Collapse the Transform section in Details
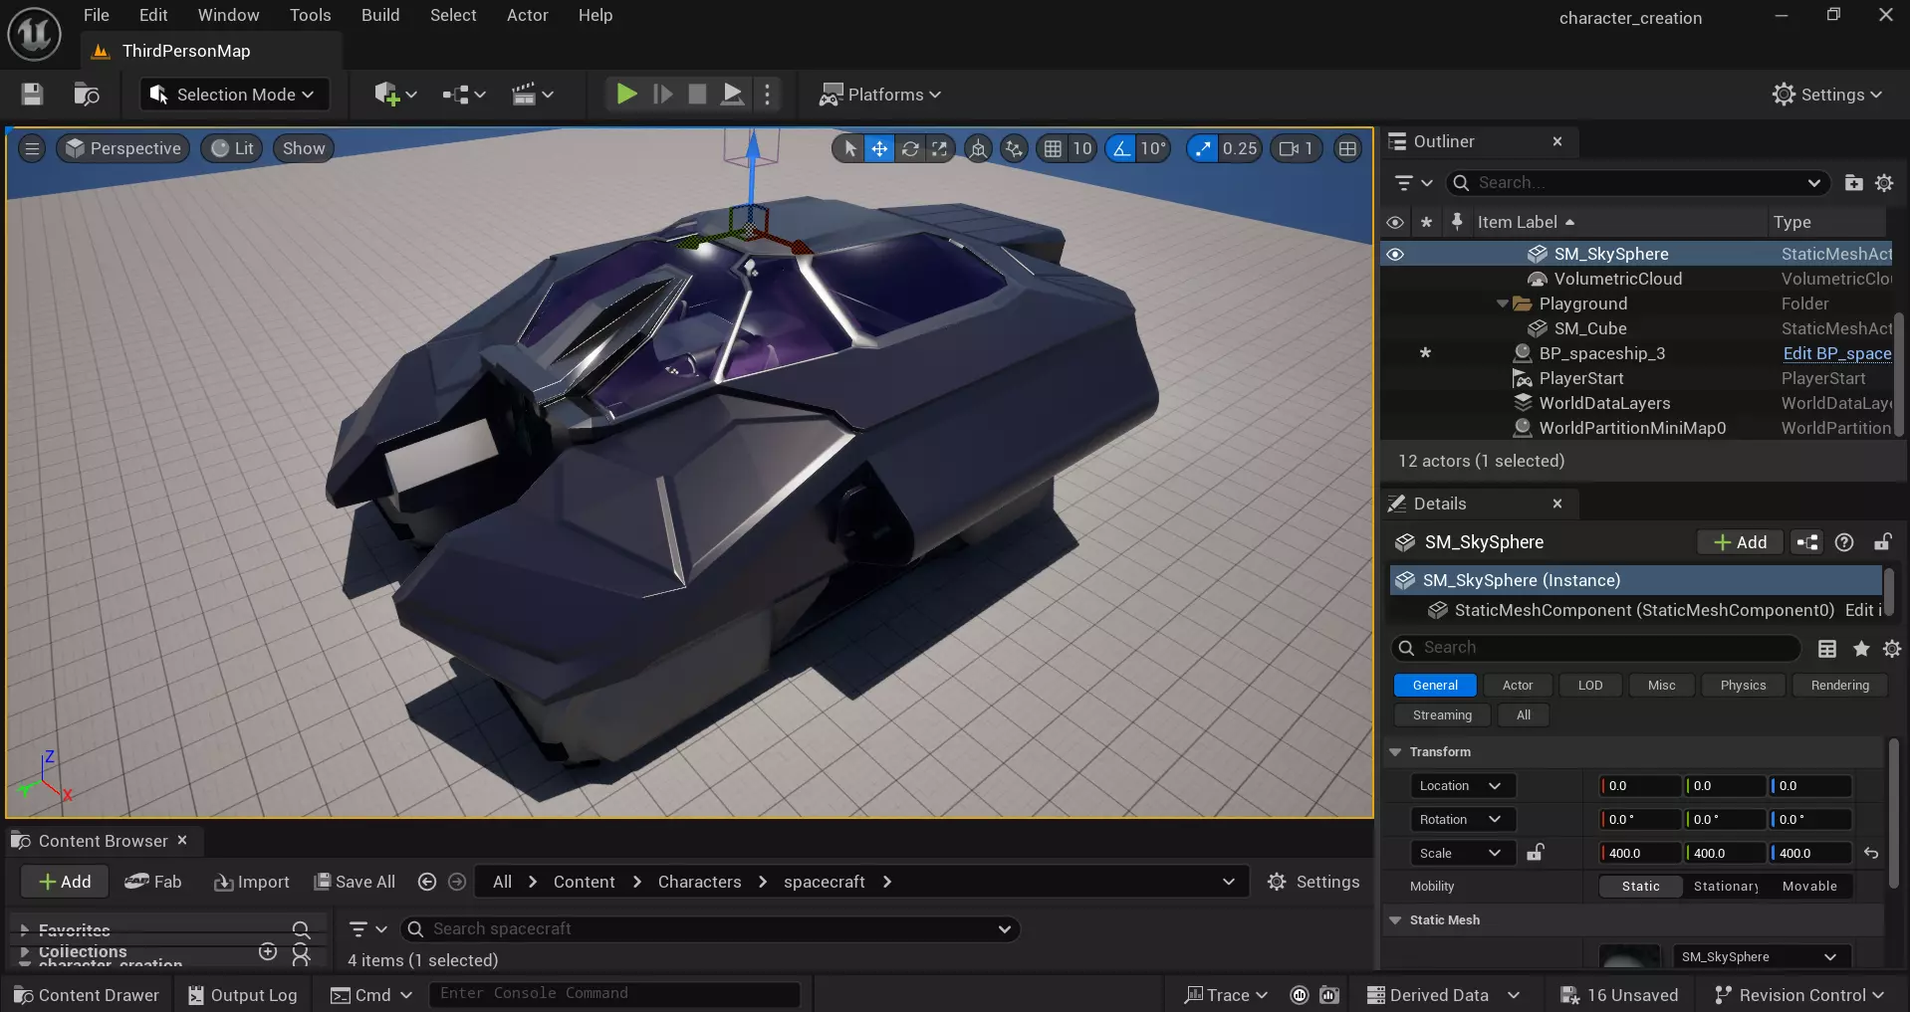The height and width of the screenshot is (1012, 1910). [x=1395, y=752]
